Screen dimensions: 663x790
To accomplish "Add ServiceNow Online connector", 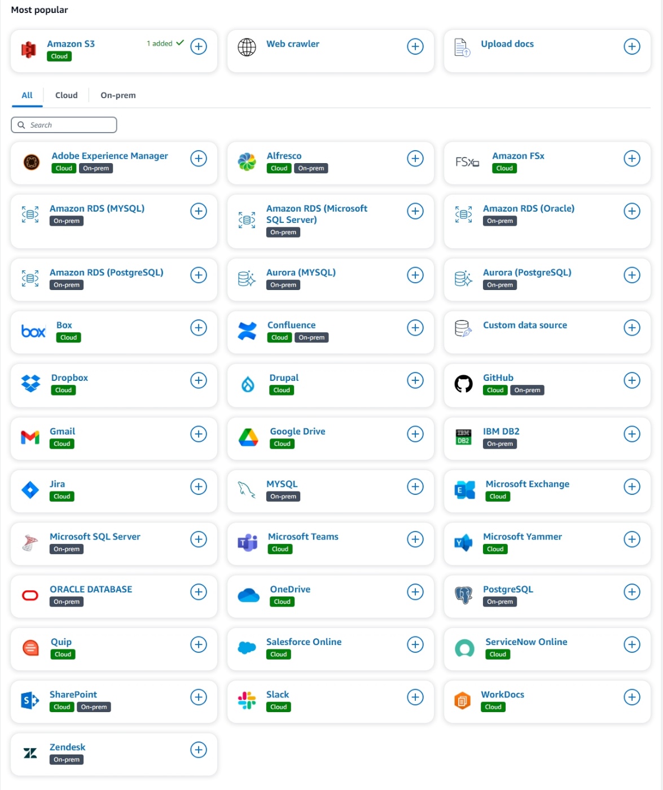I will tap(632, 644).
